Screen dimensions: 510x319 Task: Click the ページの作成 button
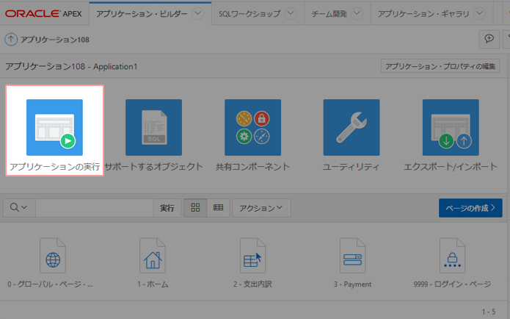point(470,208)
